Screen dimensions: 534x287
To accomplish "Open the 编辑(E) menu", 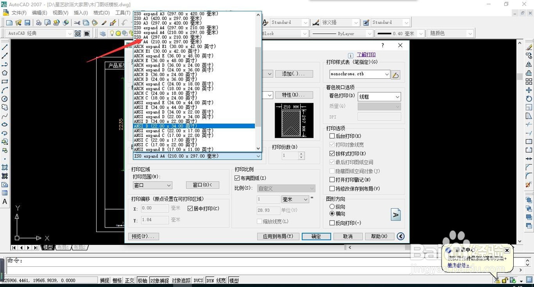I will (x=40, y=13).
